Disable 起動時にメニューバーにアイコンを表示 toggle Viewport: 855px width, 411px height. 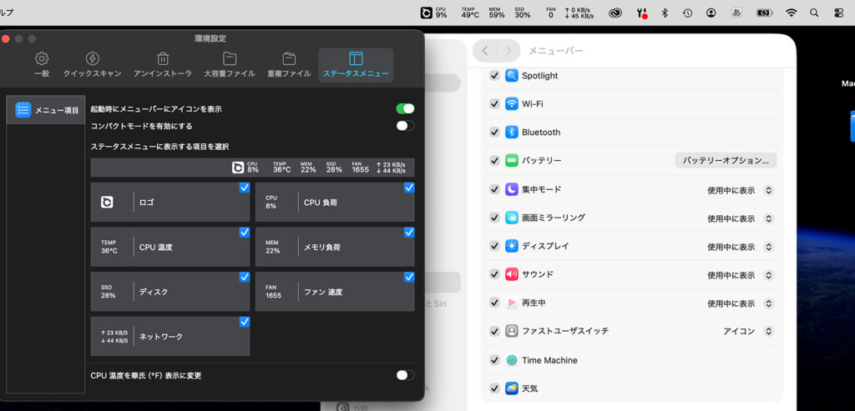(405, 108)
